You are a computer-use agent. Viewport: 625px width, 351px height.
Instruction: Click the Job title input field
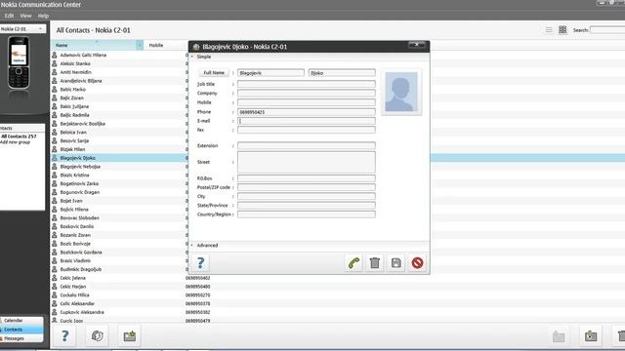(306, 84)
